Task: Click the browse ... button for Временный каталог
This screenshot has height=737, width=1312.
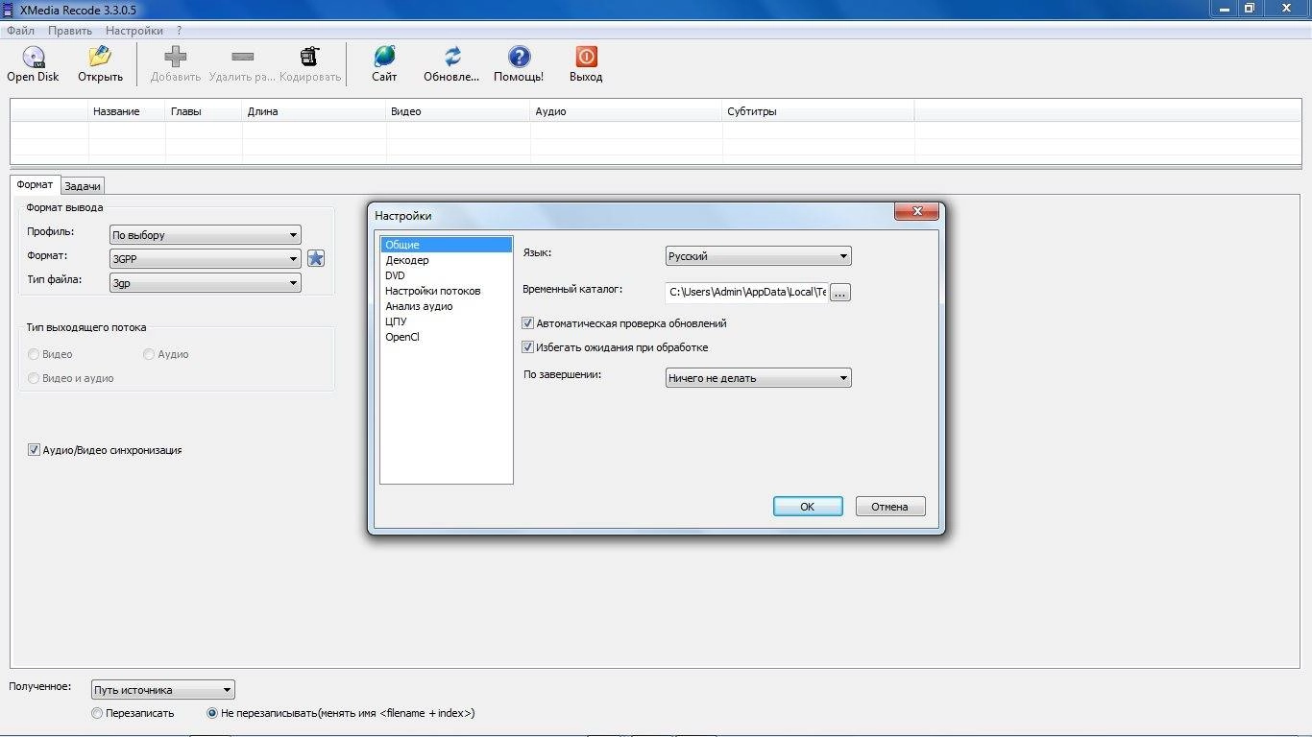Action: click(x=840, y=293)
